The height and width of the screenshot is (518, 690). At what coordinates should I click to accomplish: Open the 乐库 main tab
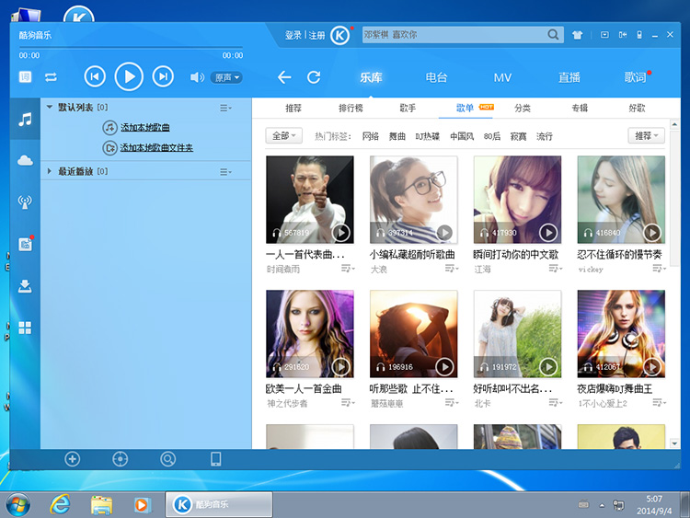coord(371,77)
